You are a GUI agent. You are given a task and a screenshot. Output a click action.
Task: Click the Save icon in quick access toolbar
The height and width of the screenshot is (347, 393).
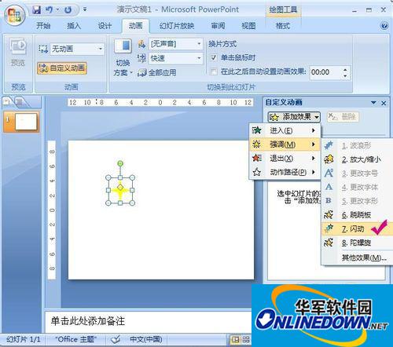point(37,10)
